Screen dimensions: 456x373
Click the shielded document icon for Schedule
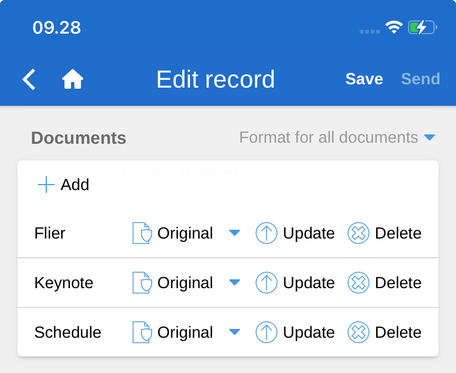142,332
